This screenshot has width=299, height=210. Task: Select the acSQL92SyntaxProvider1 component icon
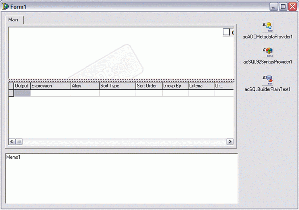pyautogui.click(x=268, y=53)
